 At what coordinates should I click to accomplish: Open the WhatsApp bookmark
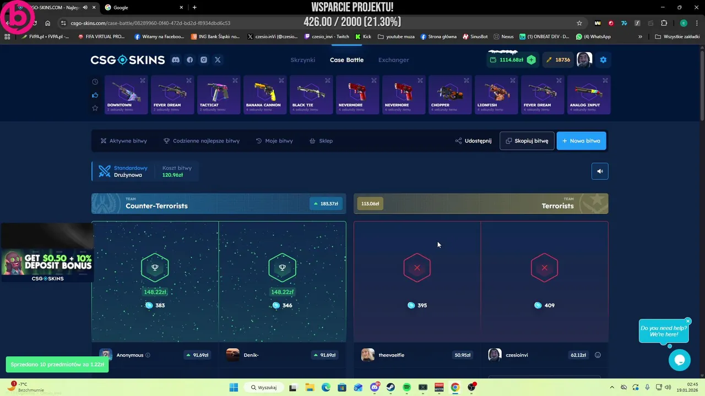(593, 37)
